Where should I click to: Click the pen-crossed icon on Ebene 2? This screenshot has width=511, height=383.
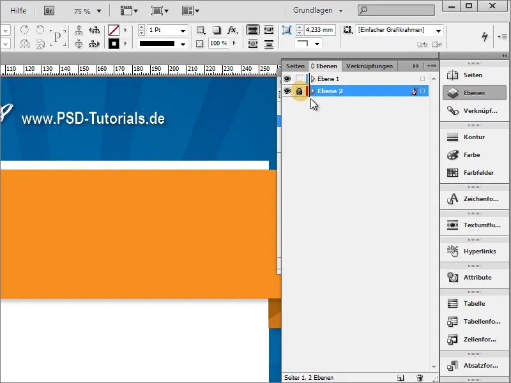click(x=414, y=91)
